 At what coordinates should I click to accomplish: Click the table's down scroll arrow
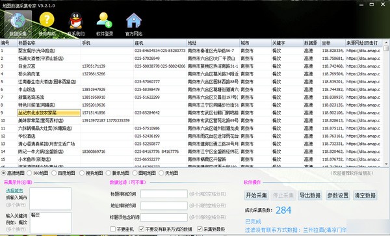click(x=386, y=164)
